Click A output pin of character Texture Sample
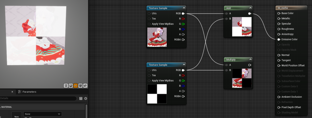Image resolution: width=312 pixels, height=118 pixels. pyautogui.click(x=183, y=34)
